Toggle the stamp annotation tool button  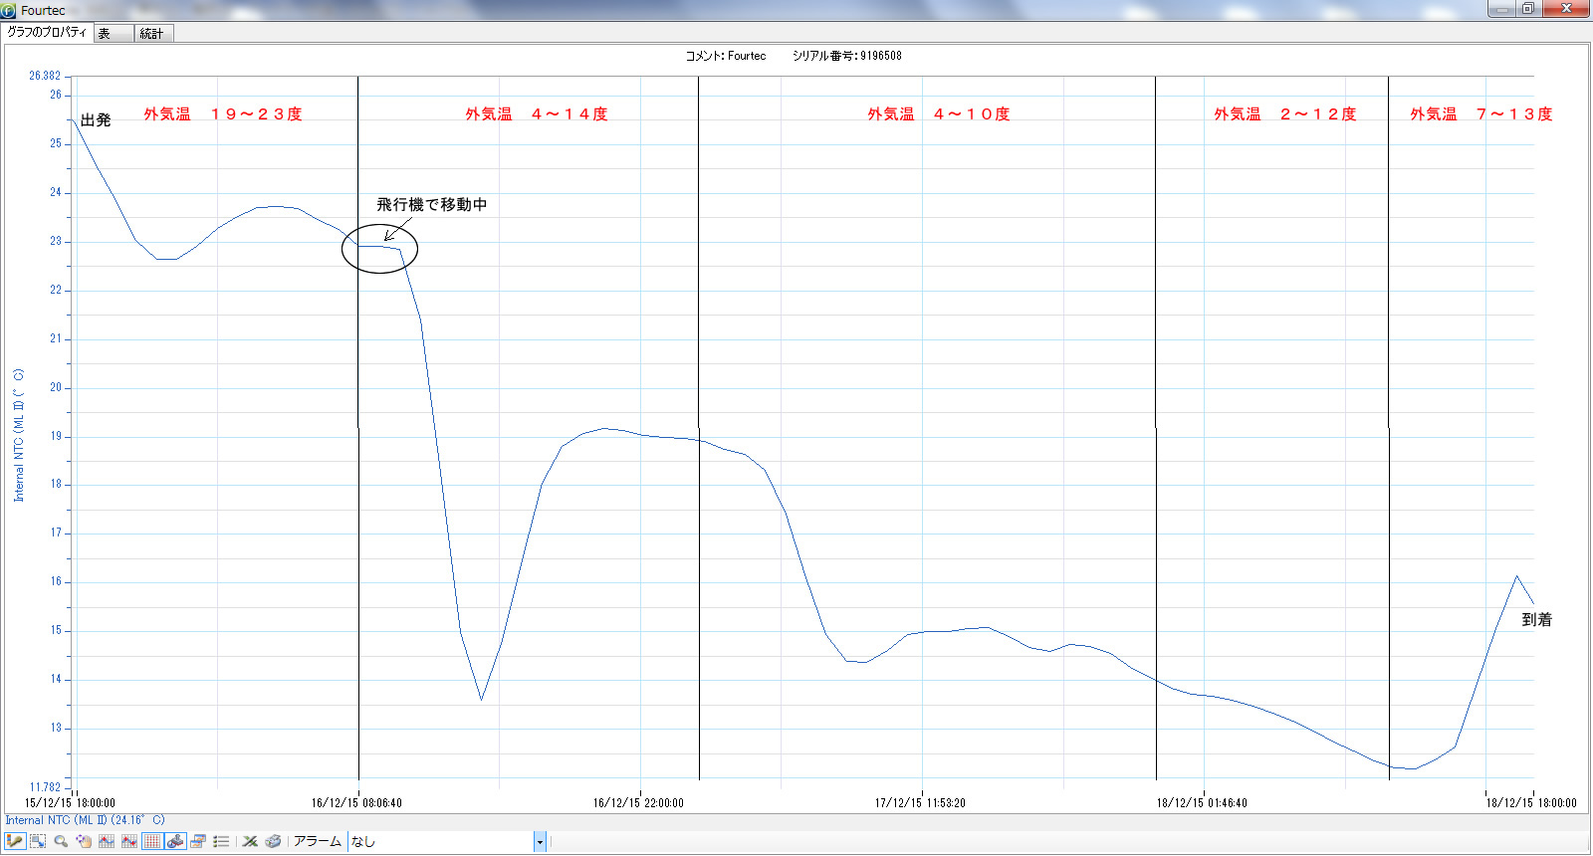175,841
